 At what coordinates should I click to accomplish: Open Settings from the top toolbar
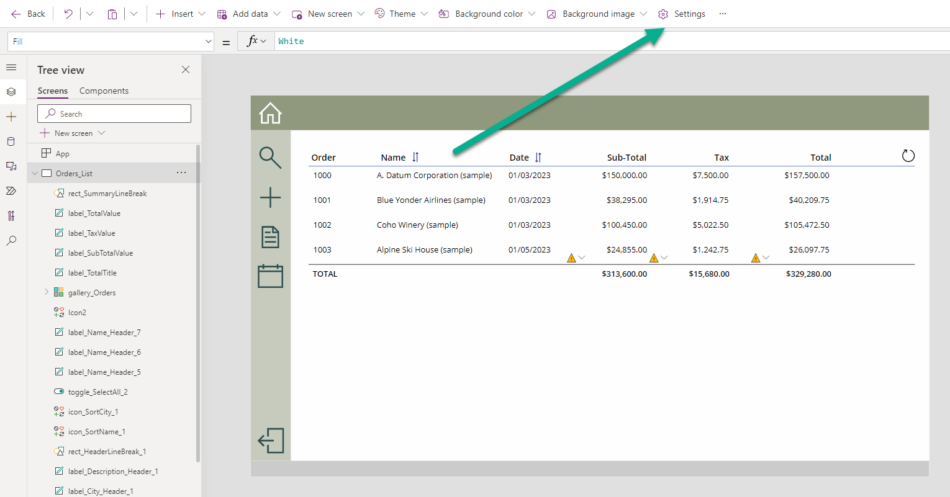[x=681, y=14]
